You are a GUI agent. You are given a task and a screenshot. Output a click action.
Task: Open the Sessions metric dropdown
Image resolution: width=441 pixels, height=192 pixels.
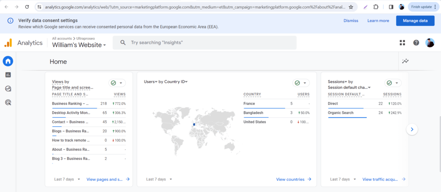338,82
